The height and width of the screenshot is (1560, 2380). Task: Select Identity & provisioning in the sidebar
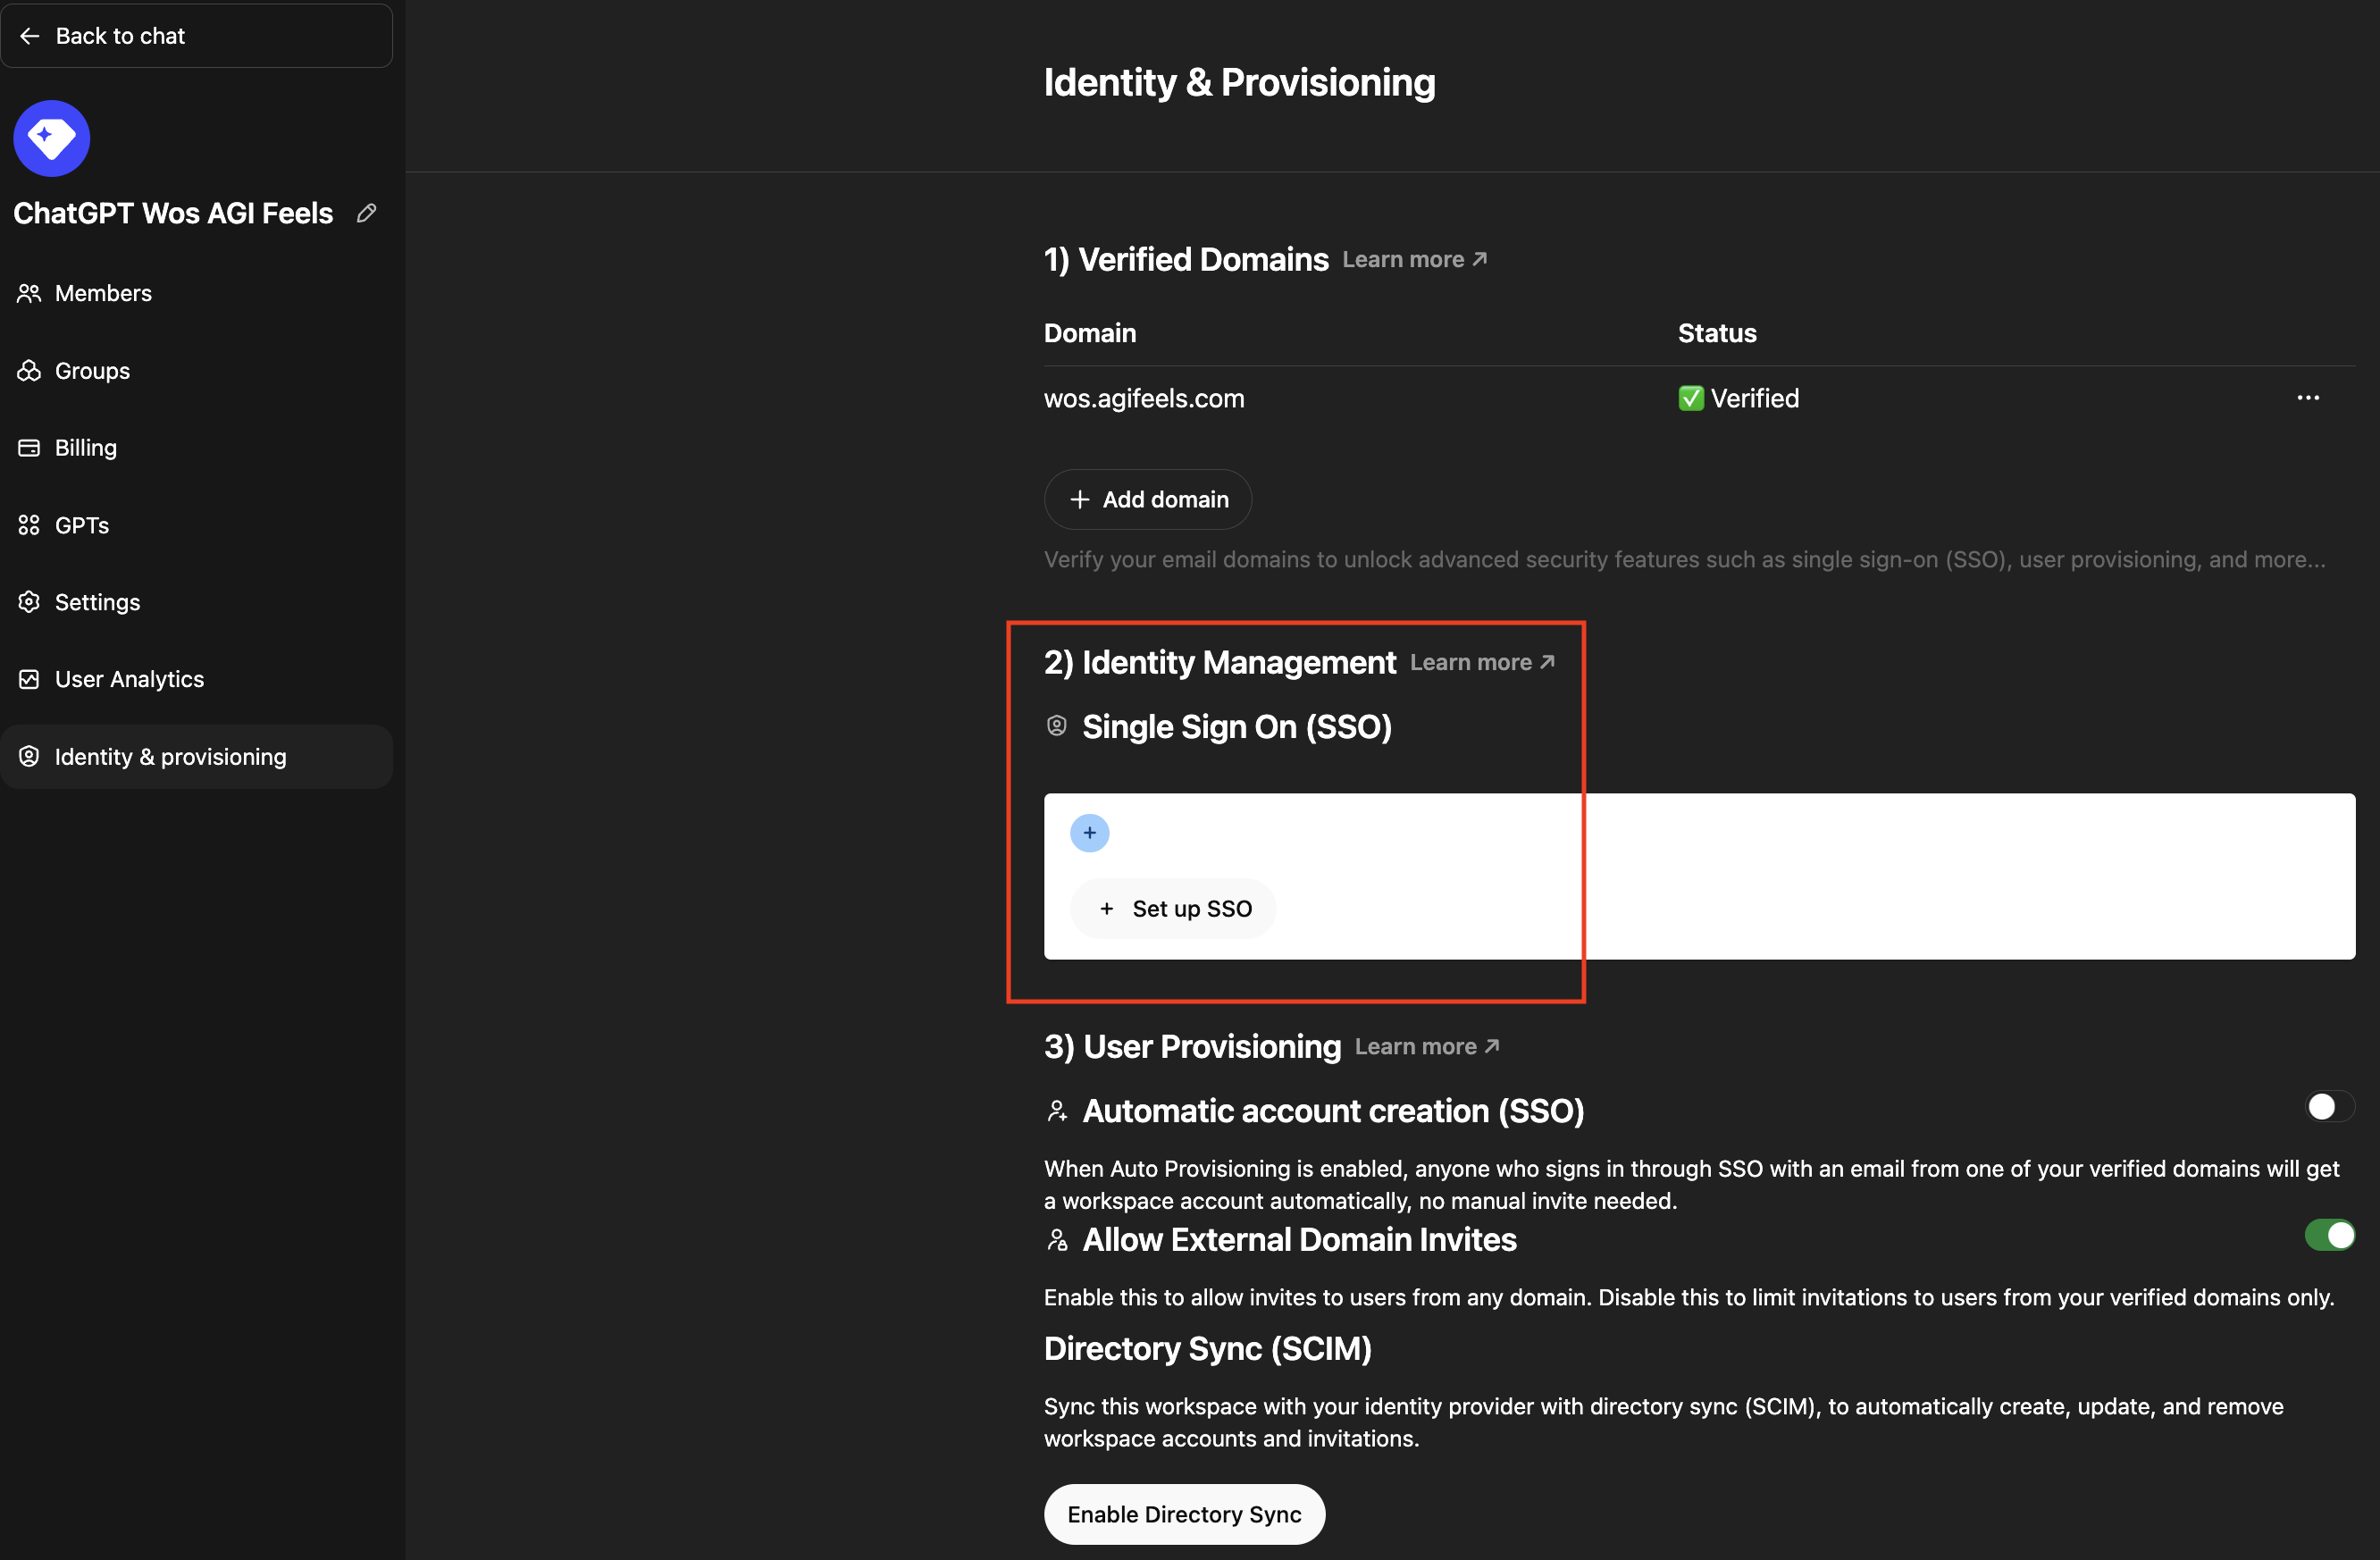170,757
